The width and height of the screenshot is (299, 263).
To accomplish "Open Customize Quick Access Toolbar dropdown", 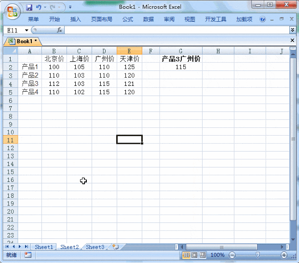I will click(x=70, y=7).
